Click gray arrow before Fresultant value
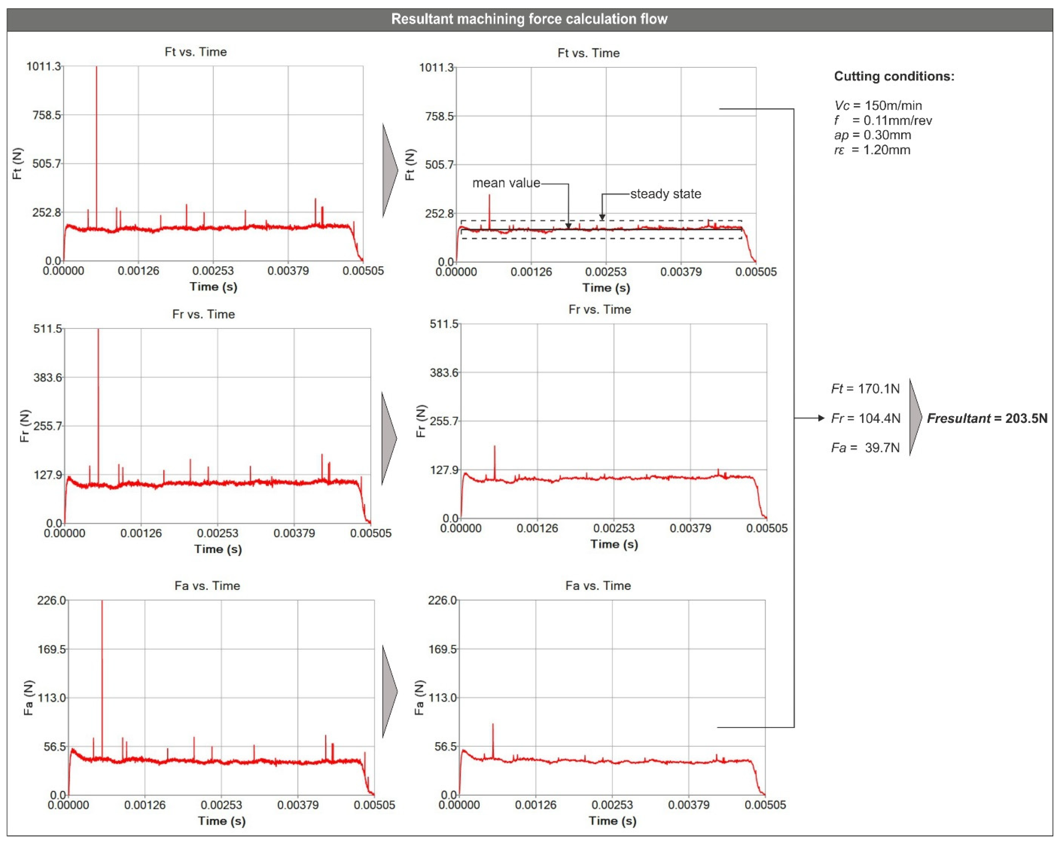The height and width of the screenshot is (843, 1061). [x=914, y=417]
